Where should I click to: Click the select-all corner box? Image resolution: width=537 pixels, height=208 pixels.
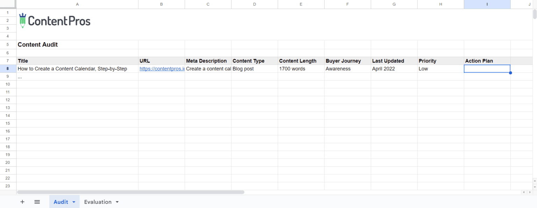pos(8,4)
